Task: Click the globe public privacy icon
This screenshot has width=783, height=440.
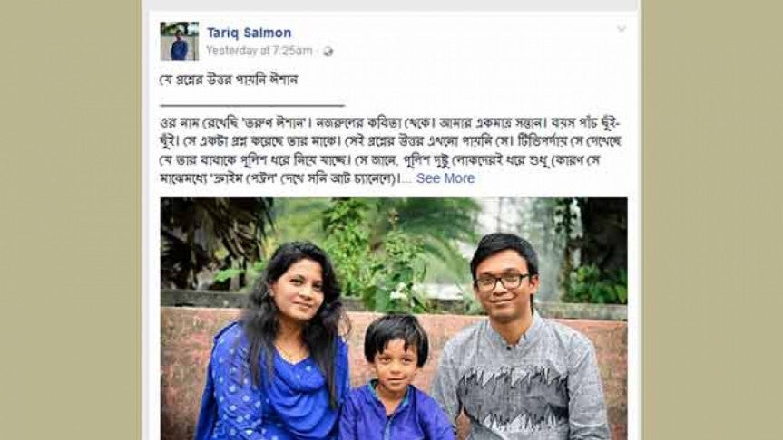Action: 328,52
